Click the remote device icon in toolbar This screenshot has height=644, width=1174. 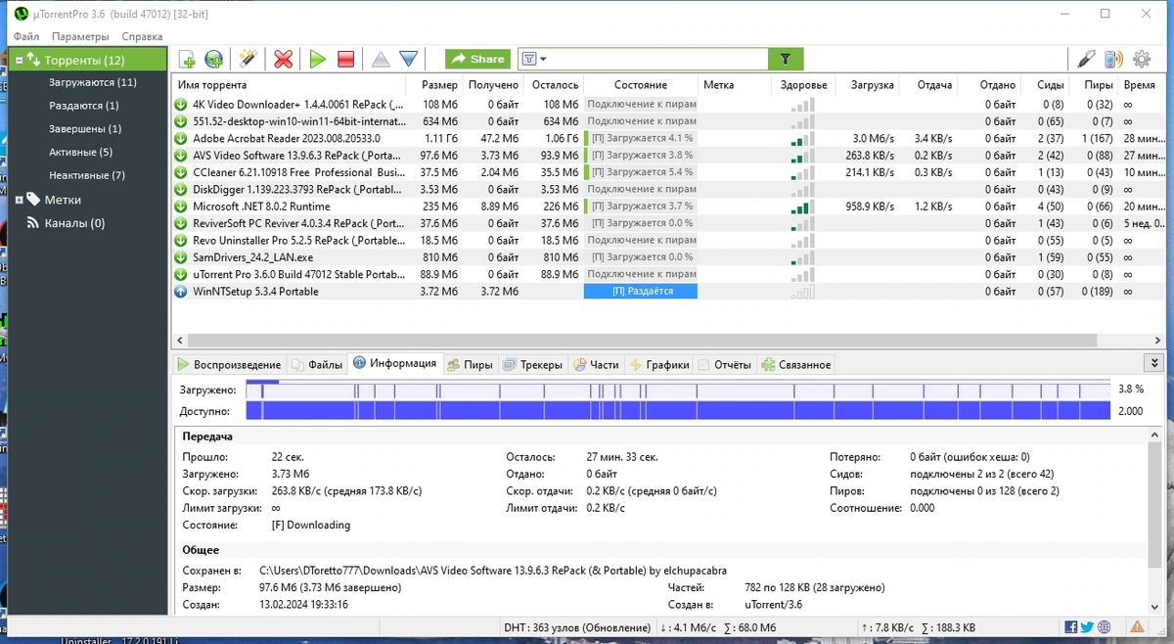pyautogui.click(x=1113, y=60)
